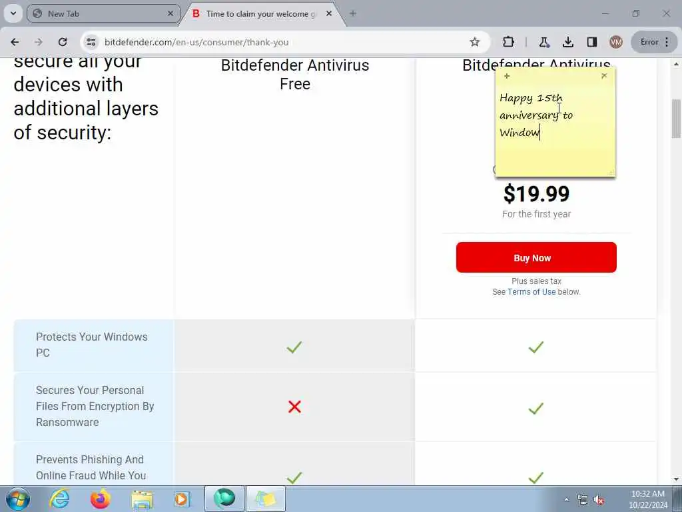Show downloads from toolbar icon
The image size is (682, 512).
coord(567,42)
